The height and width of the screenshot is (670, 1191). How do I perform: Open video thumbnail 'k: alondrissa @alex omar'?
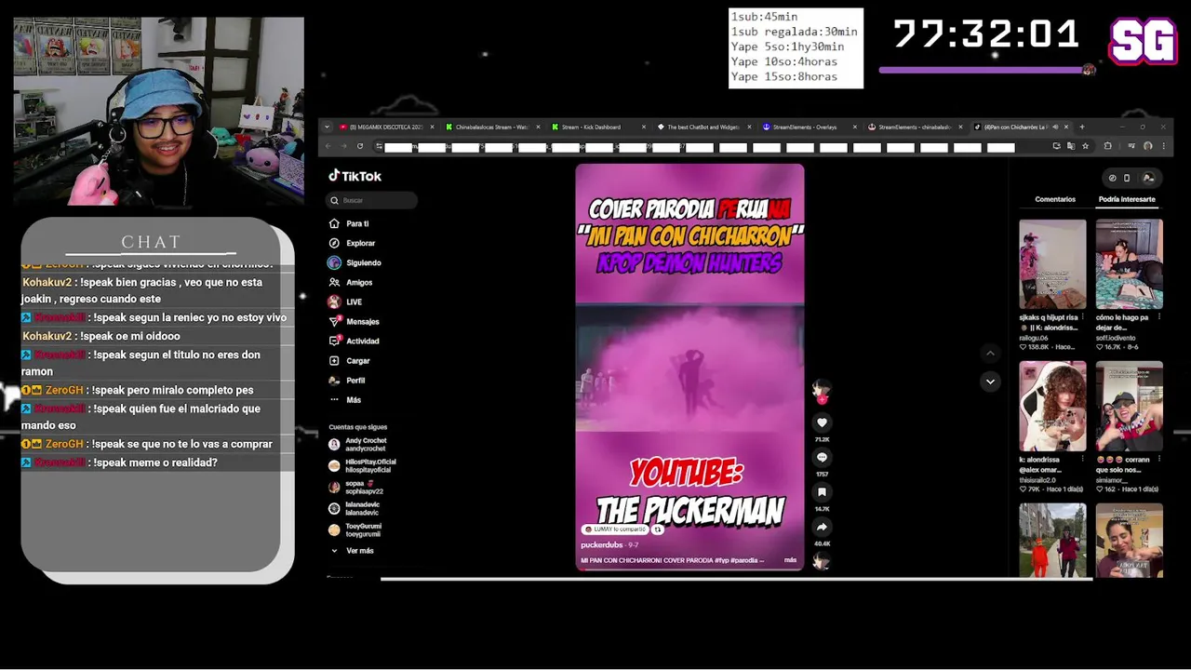(x=1052, y=407)
